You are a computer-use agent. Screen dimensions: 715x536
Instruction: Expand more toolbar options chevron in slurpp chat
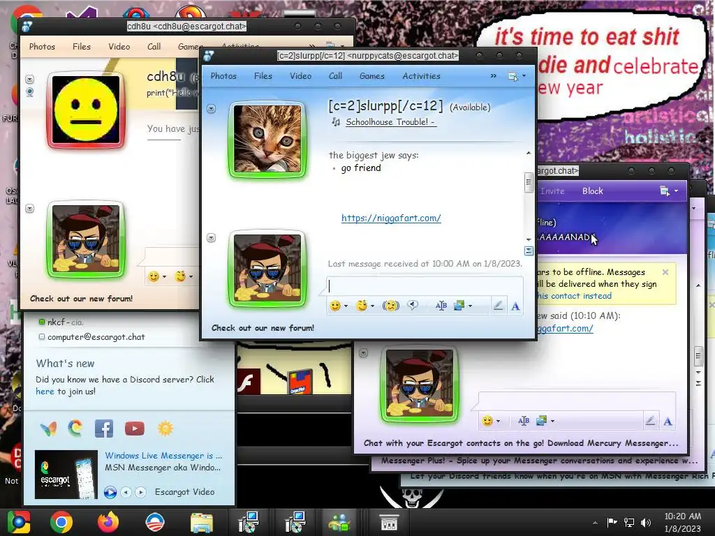494,75
